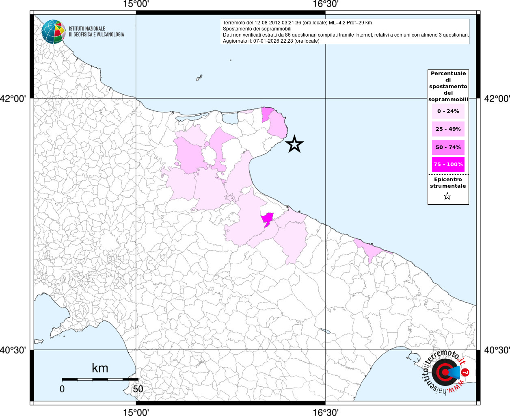The width and height of the screenshot is (510, 416).
Task: Click 'Spostamento dei soprammobili' text
Action: [257, 29]
